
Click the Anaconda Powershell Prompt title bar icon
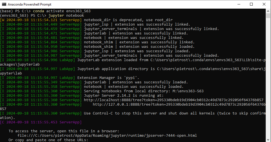pyautogui.click(x=4, y=4)
